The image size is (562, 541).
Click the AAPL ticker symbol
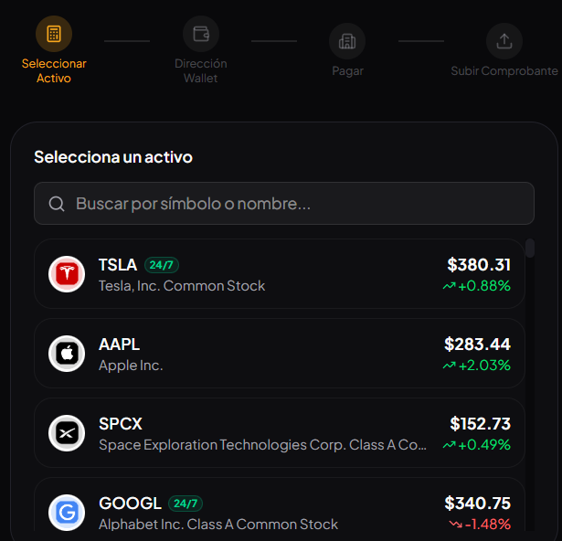(x=119, y=345)
